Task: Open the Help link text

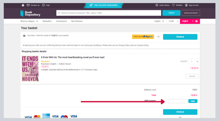Action: tap(48, 5)
